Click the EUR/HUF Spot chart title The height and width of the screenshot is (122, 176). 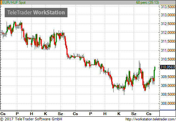pos(14,3)
